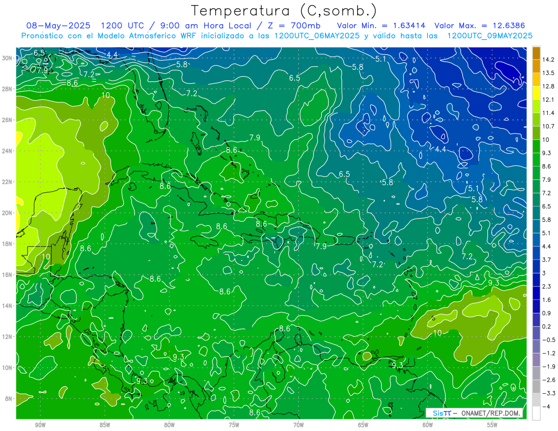Click the 1.6 value on the color legend

pos(547,300)
